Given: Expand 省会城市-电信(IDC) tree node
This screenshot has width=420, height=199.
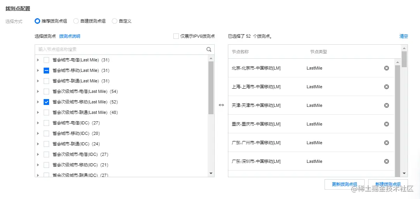Looking at the screenshot, I should (38, 123).
